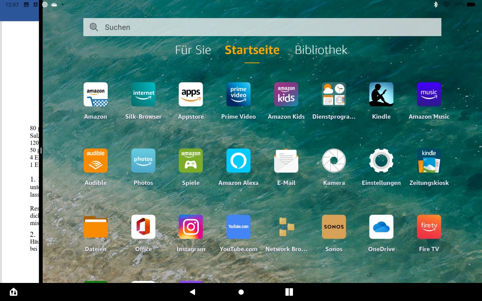Tap the Wi-Fi status icon
The width and height of the screenshot is (482, 301).
447,5
